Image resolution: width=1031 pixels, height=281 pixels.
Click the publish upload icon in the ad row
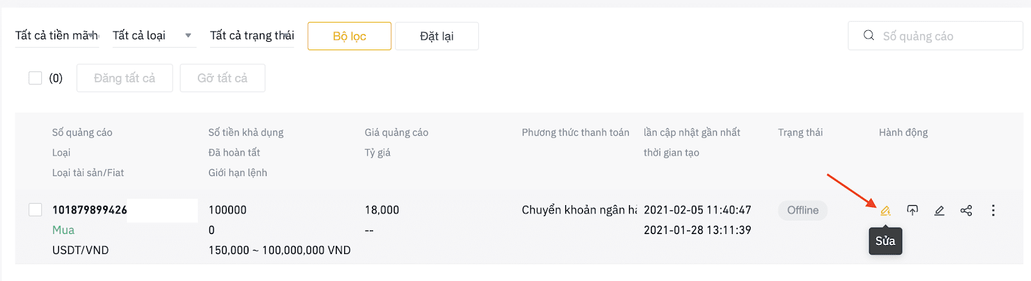point(912,210)
